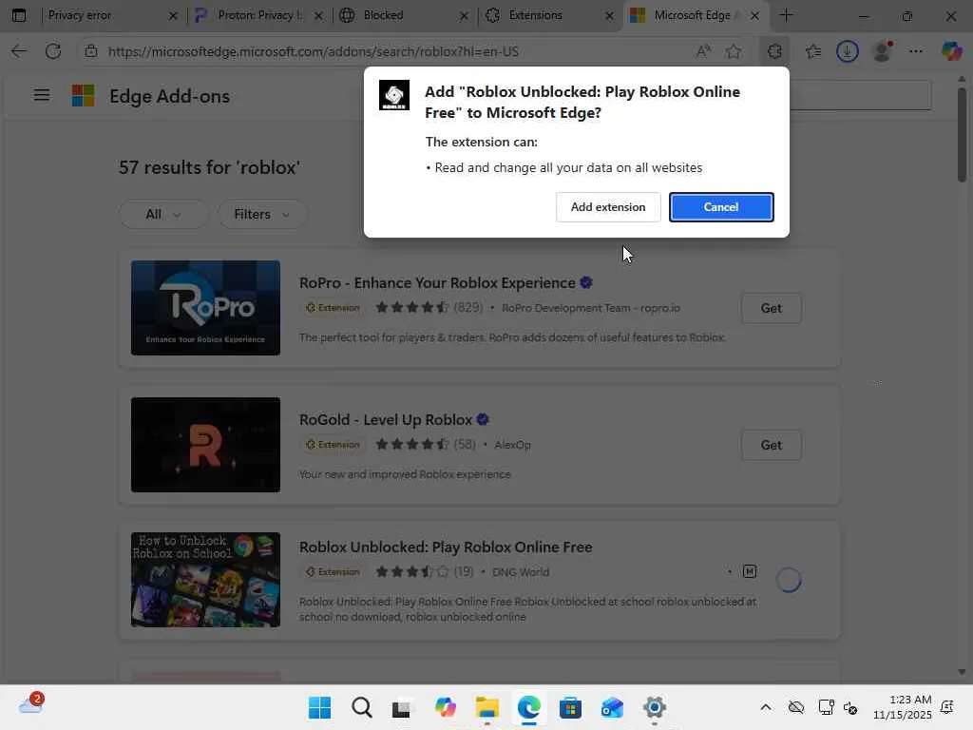Open Roblox Unblocked: Play Roblox Online Free link

[x=446, y=547]
